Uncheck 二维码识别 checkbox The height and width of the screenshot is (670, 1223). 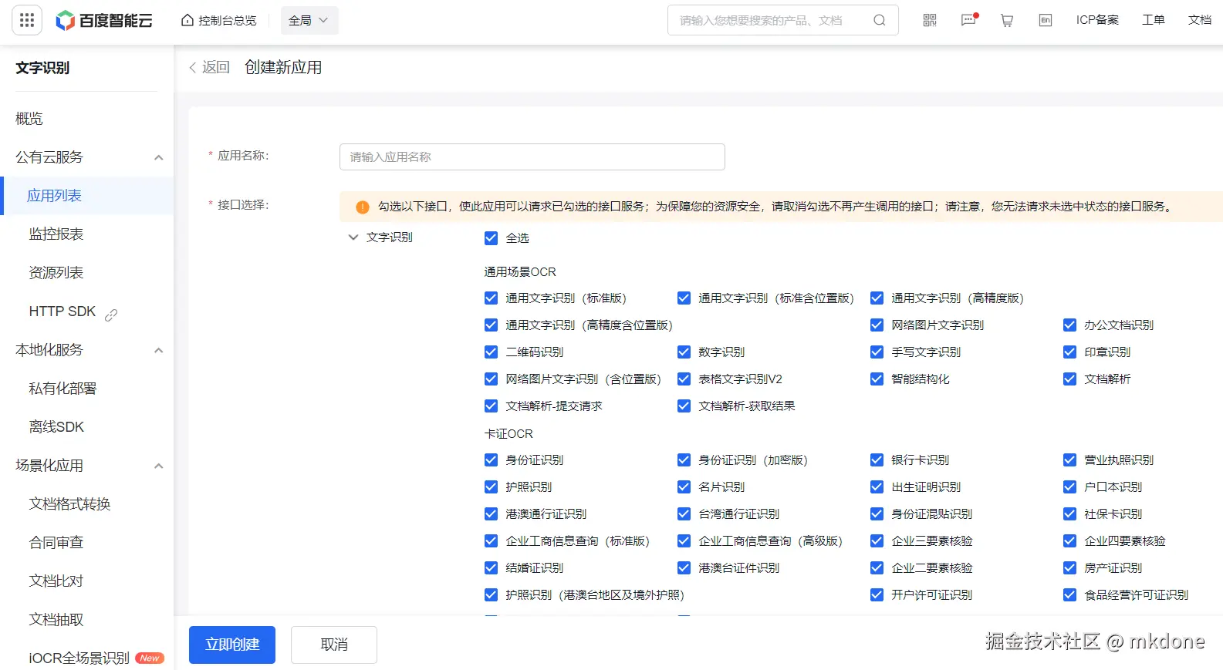point(491,352)
